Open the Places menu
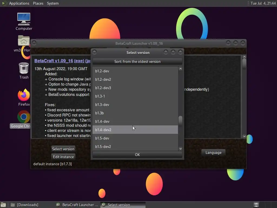The height and width of the screenshot is (208, 277). (38, 3)
